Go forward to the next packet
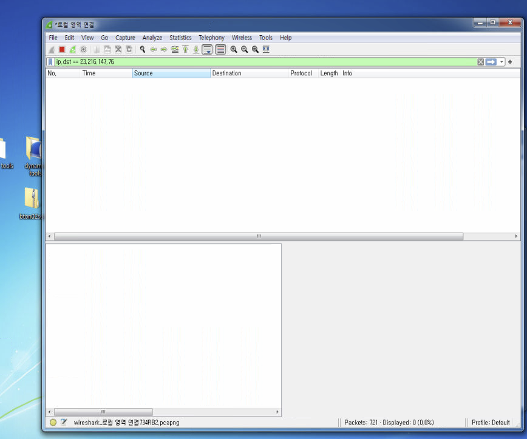This screenshot has height=439, width=527. click(164, 50)
